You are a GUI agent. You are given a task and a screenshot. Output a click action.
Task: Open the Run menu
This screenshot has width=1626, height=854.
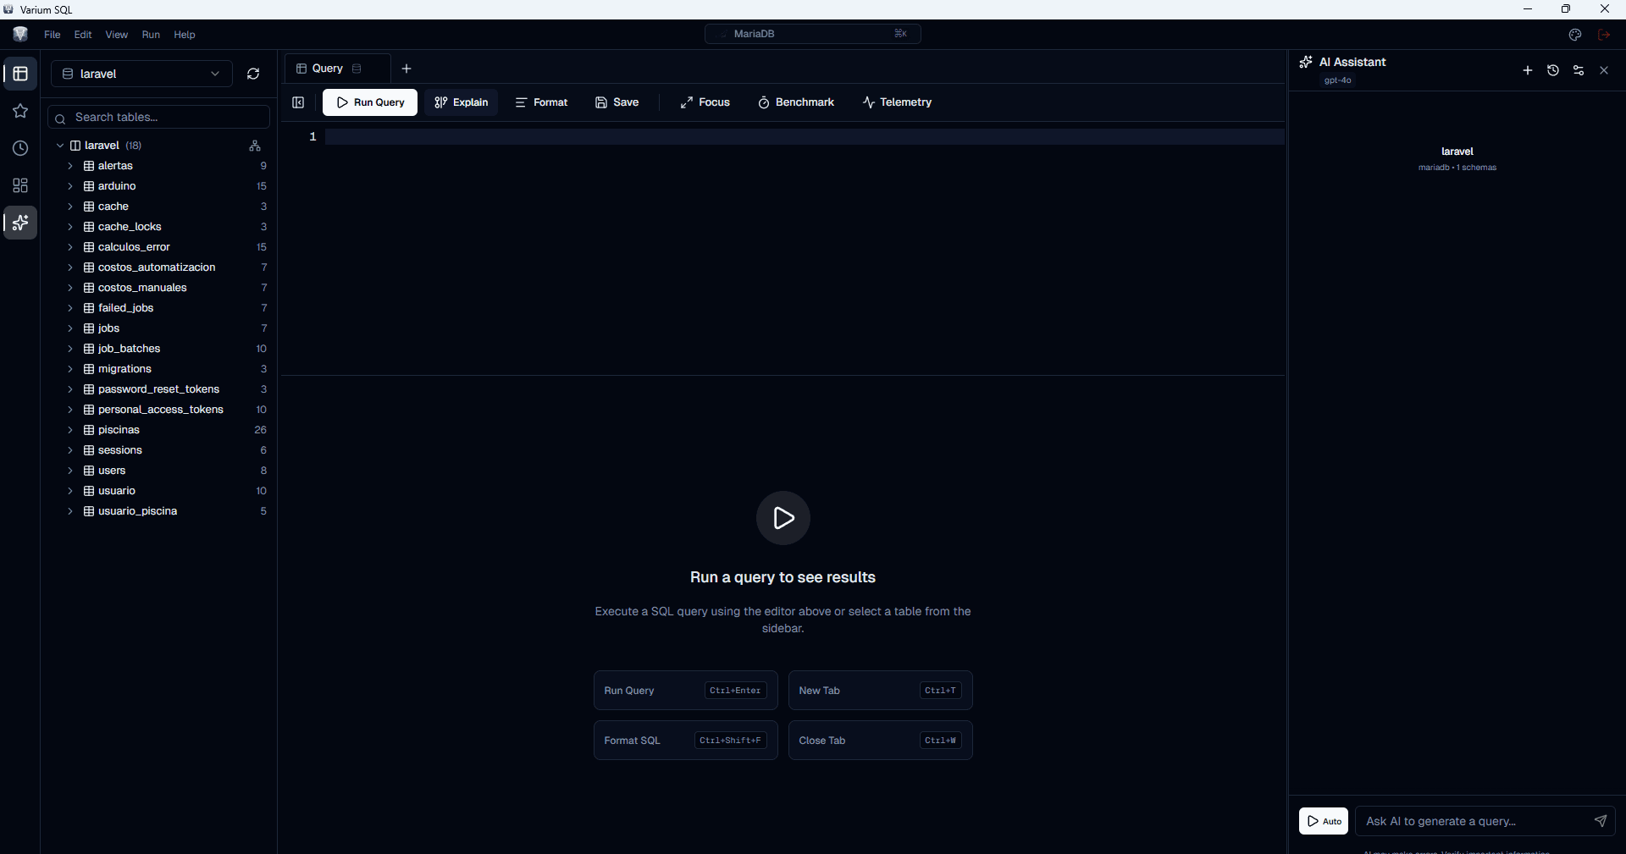151,35
